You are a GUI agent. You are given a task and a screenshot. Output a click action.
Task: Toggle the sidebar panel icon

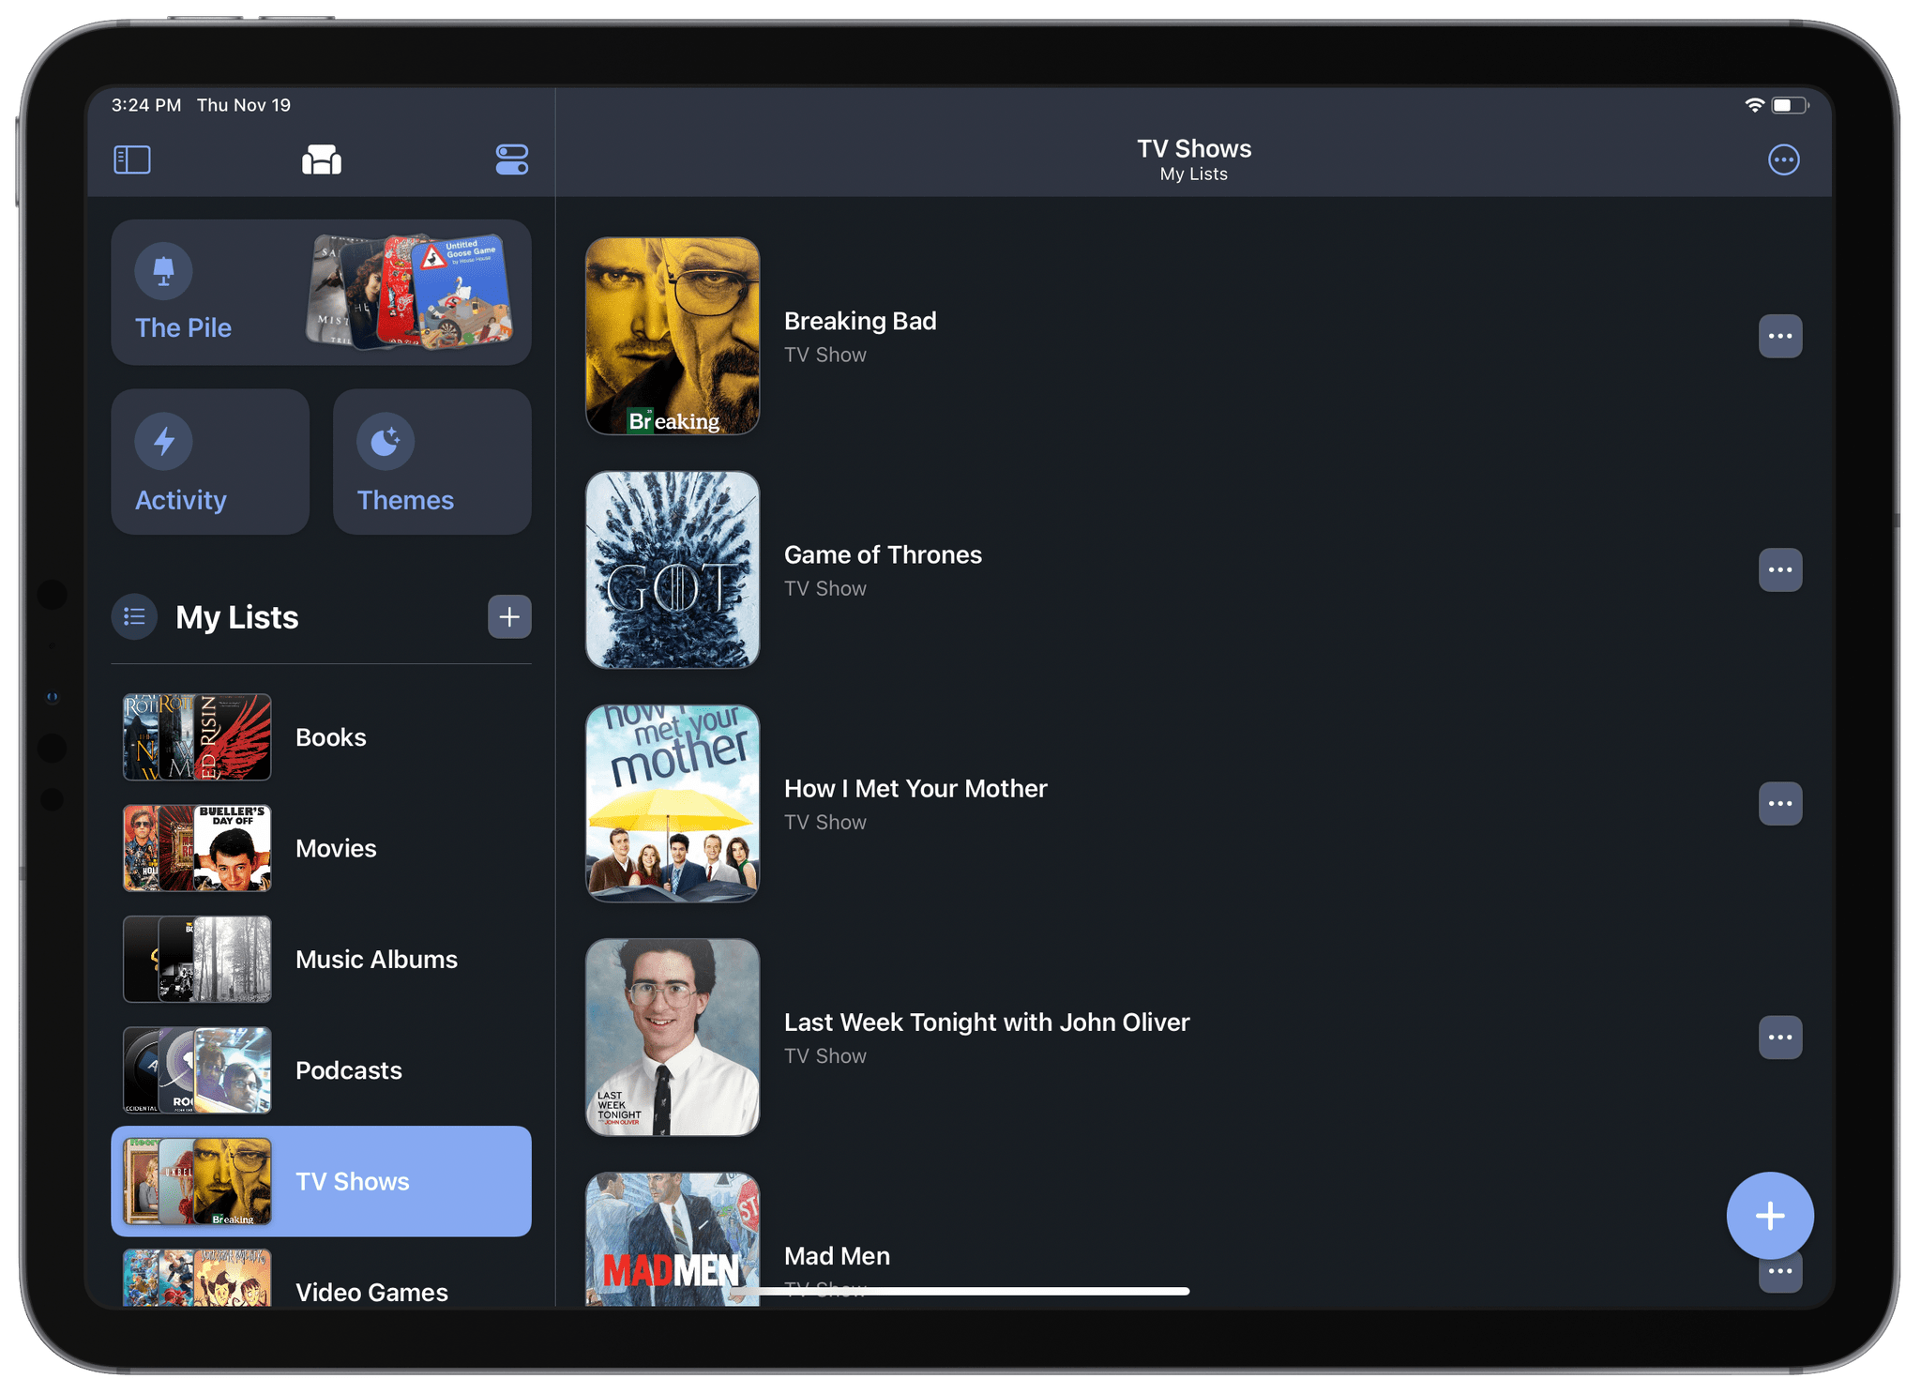pyautogui.click(x=132, y=159)
